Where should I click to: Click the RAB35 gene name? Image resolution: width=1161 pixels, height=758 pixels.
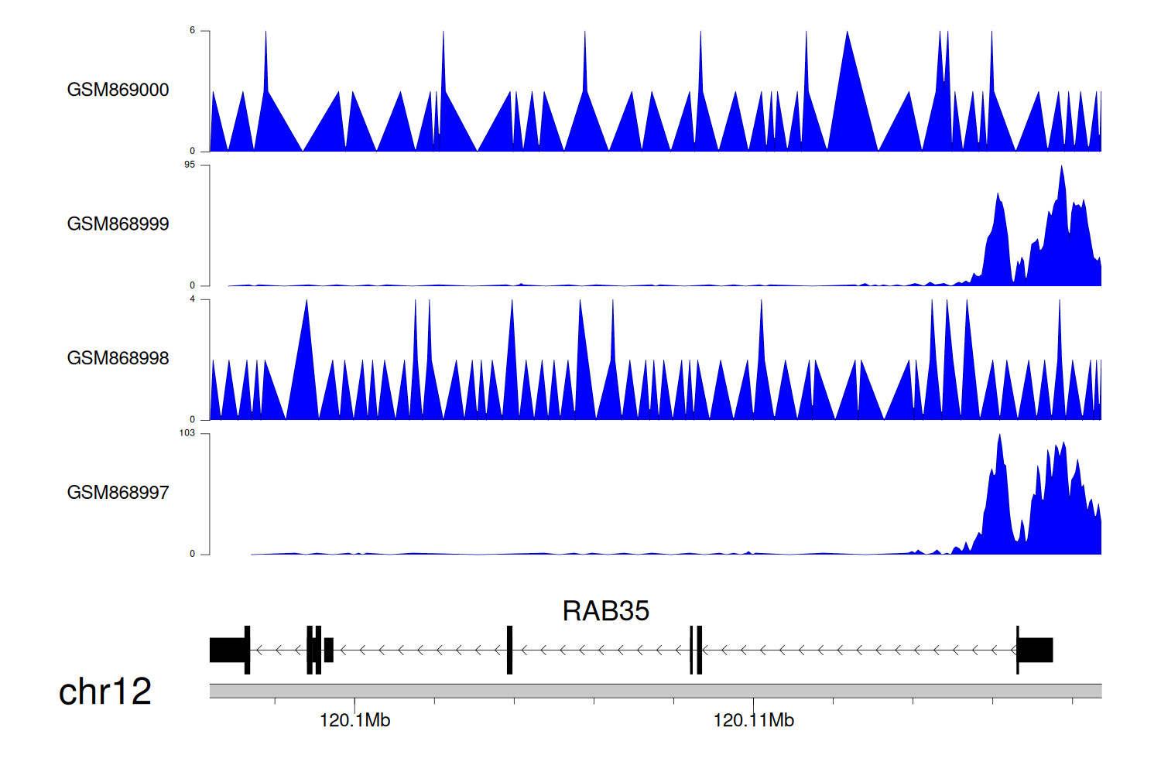coord(605,611)
